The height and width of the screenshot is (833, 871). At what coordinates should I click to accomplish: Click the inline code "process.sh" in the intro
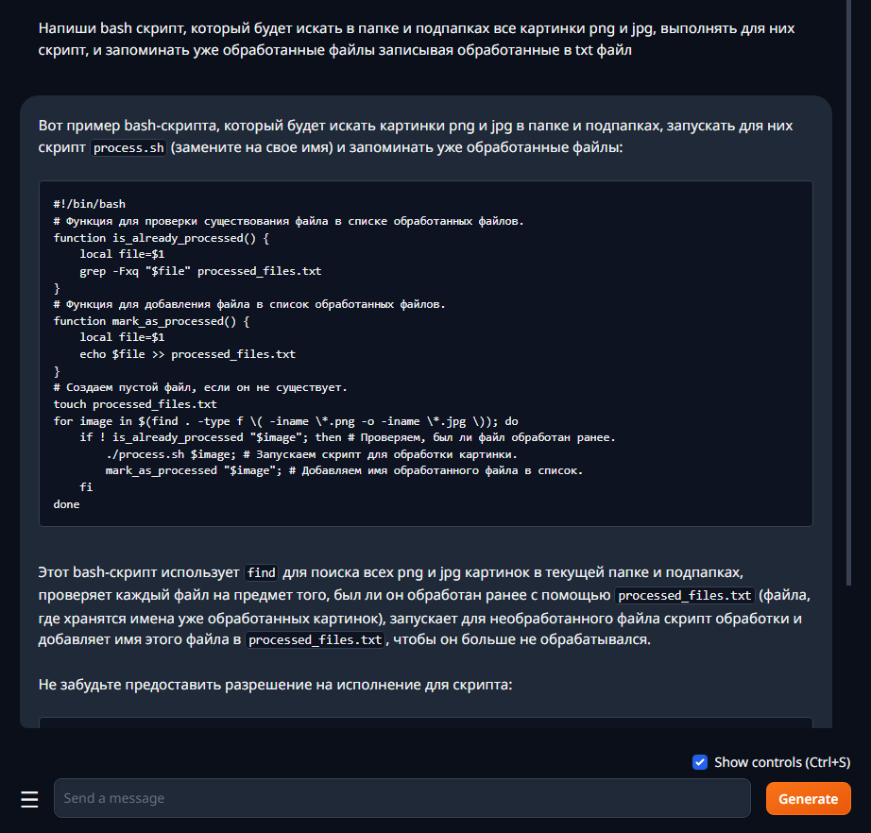pos(128,149)
